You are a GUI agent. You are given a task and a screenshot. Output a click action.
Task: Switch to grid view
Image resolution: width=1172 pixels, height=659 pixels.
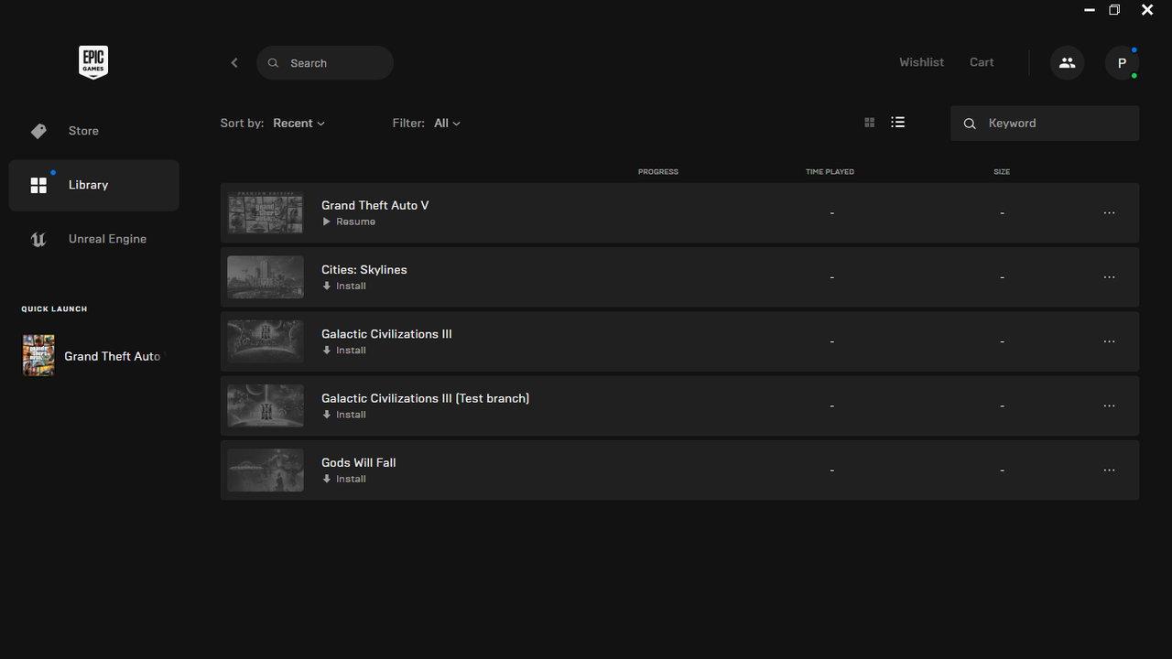pos(870,123)
